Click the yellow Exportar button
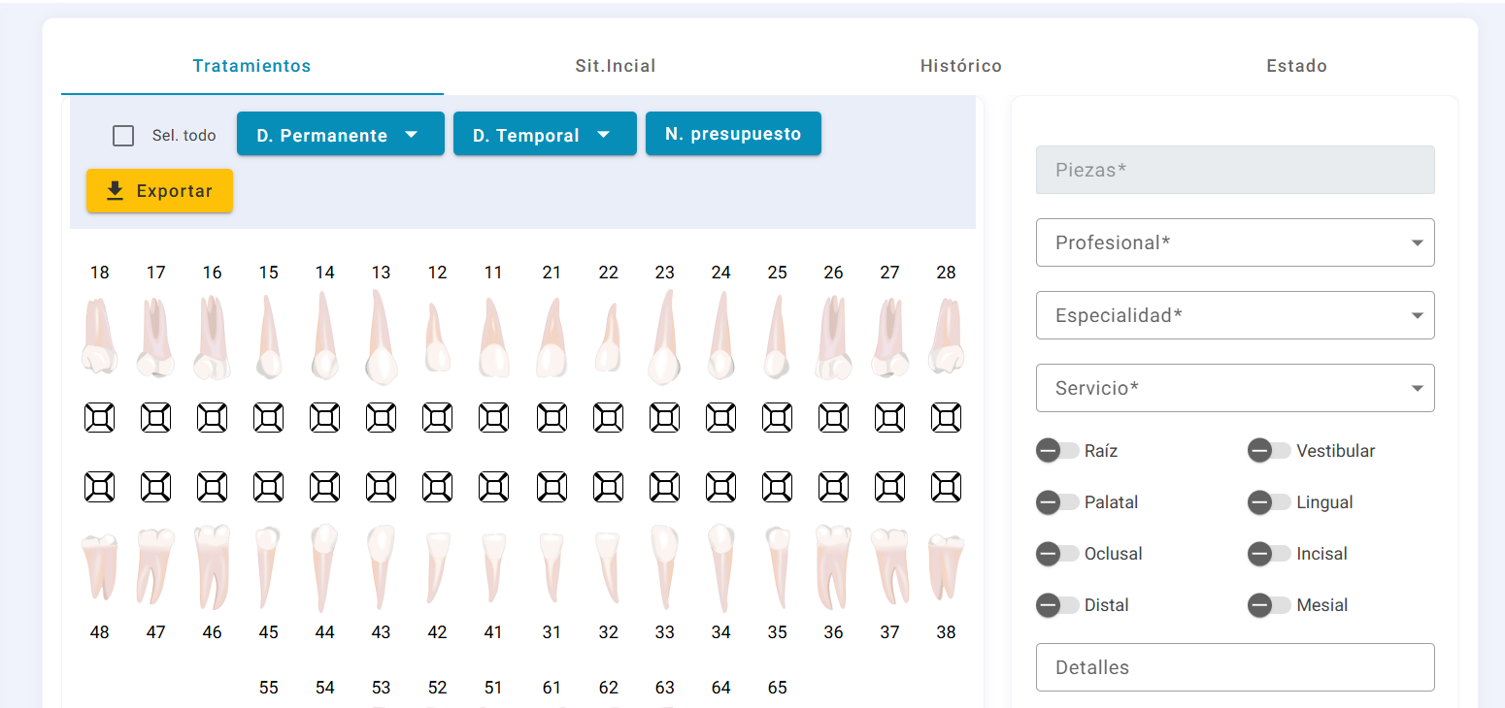This screenshot has width=1505, height=708. [x=159, y=191]
